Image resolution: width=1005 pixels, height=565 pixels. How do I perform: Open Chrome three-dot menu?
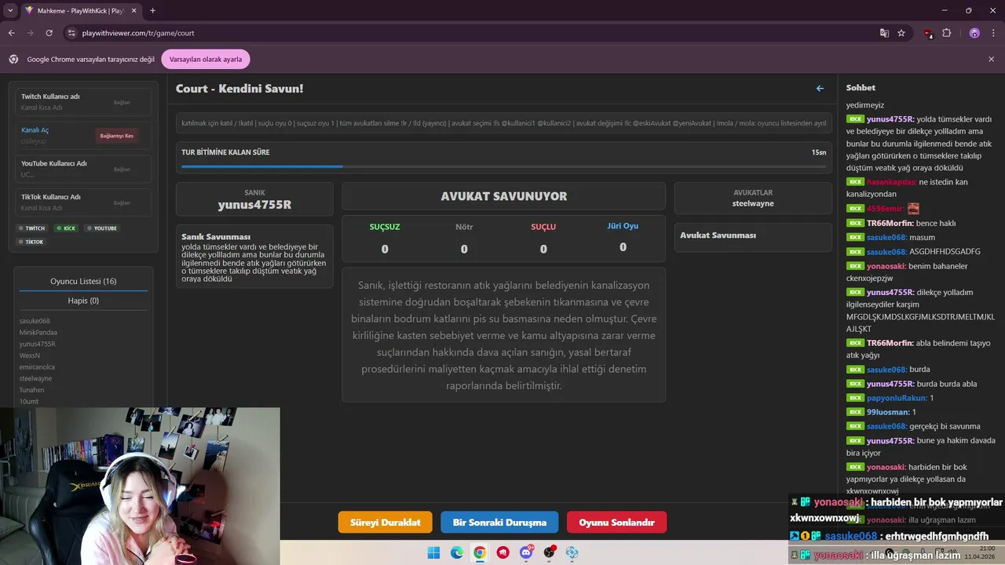pos(993,33)
